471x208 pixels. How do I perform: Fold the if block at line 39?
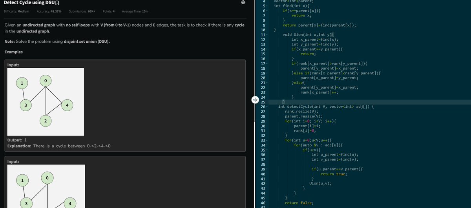[267, 169]
